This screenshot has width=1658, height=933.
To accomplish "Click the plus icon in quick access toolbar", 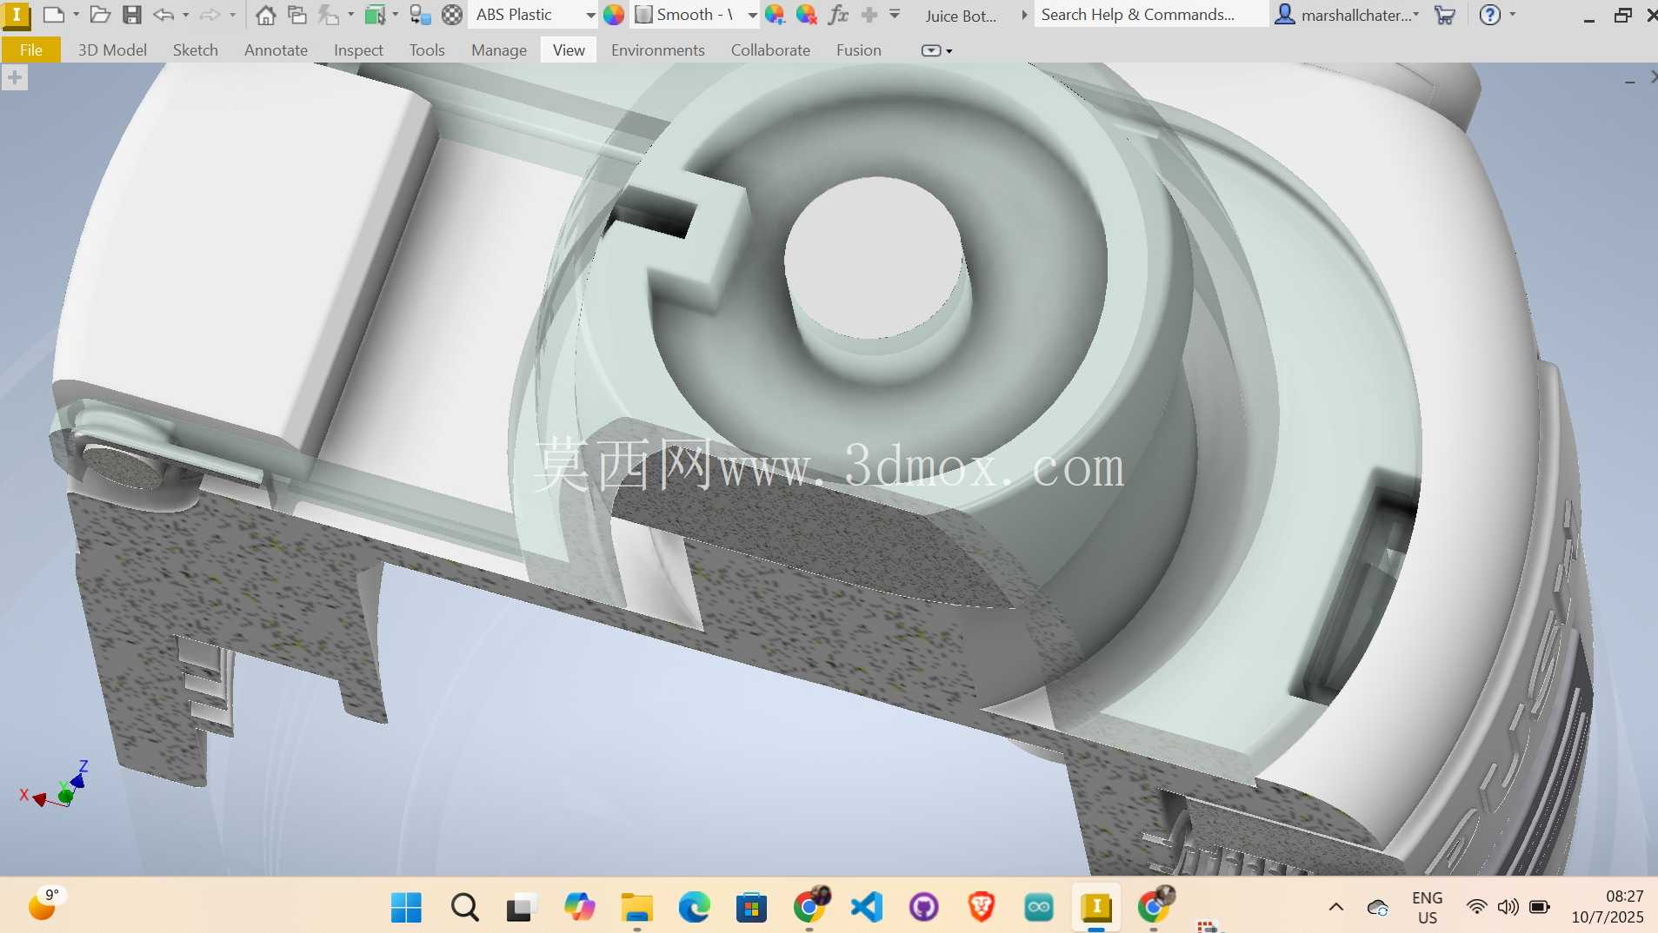I will 869,15.
